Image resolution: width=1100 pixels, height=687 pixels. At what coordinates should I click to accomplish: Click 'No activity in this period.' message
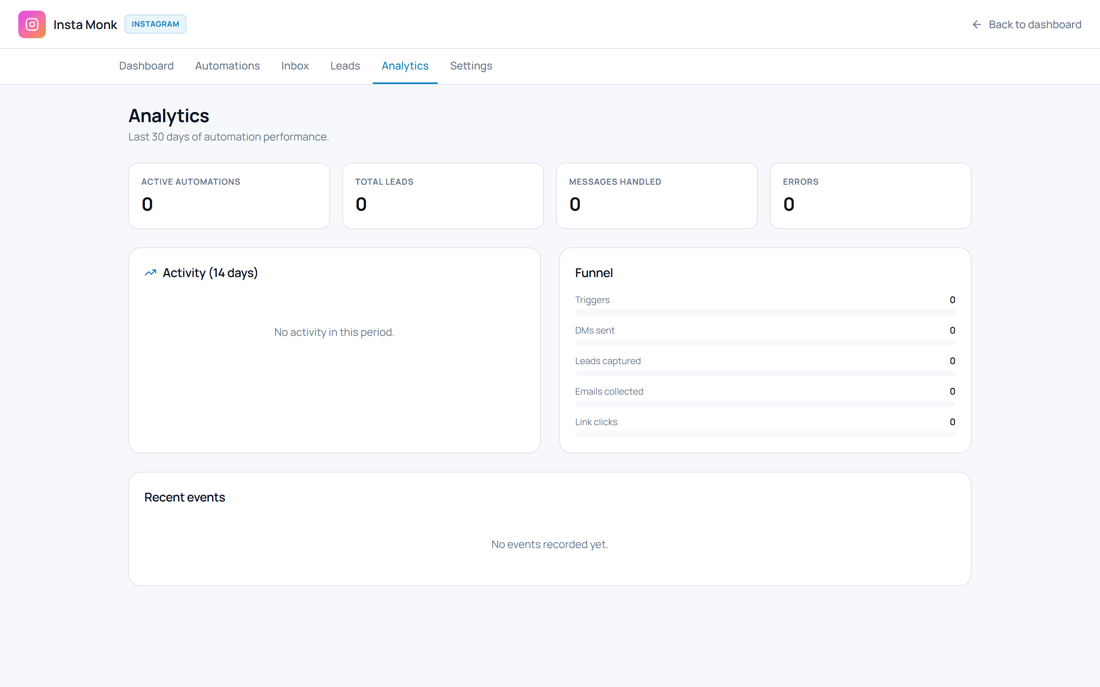coord(334,332)
